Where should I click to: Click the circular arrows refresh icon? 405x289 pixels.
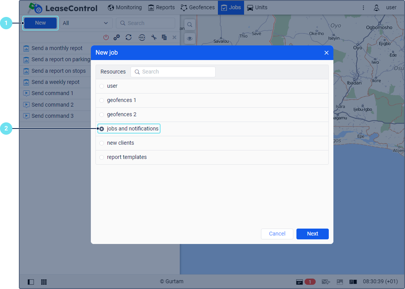click(129, 37)
